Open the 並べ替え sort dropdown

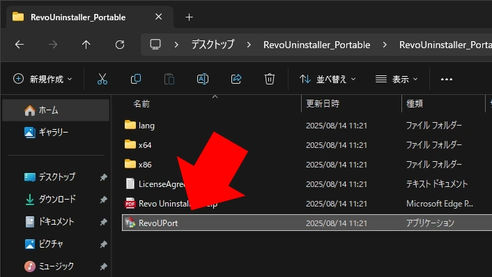tap(328, 79)
